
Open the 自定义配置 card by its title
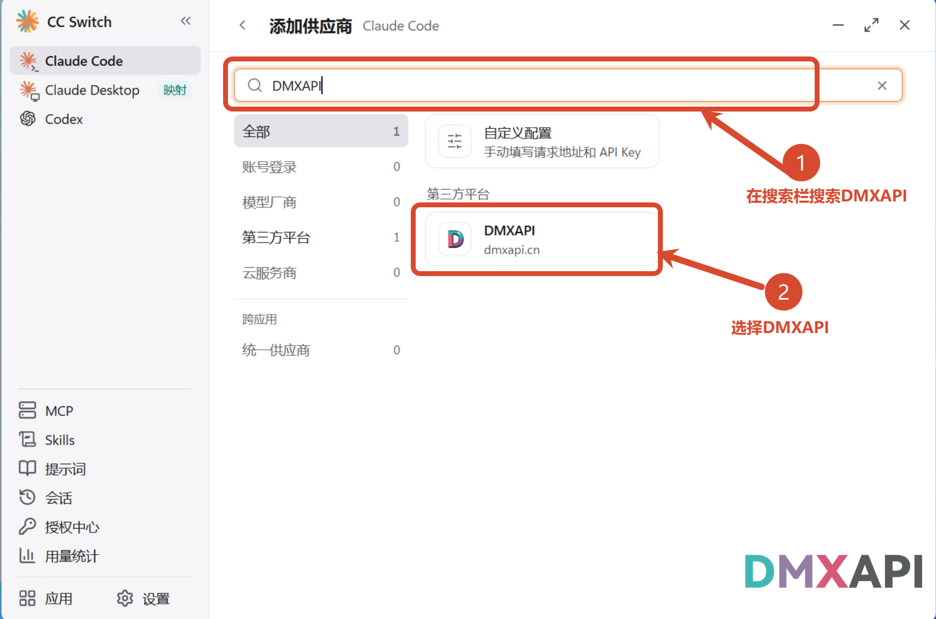coord(518,133)
